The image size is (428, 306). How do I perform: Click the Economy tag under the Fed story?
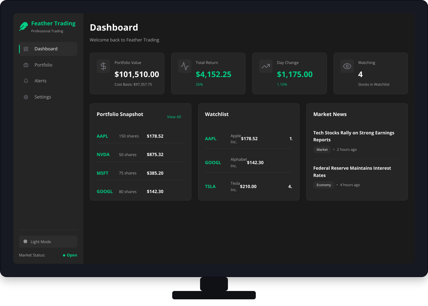click(x=324, y=185)
